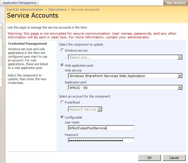Open the Application Management tab
Viewport: 188px width, 163px height.
(20, 3)
